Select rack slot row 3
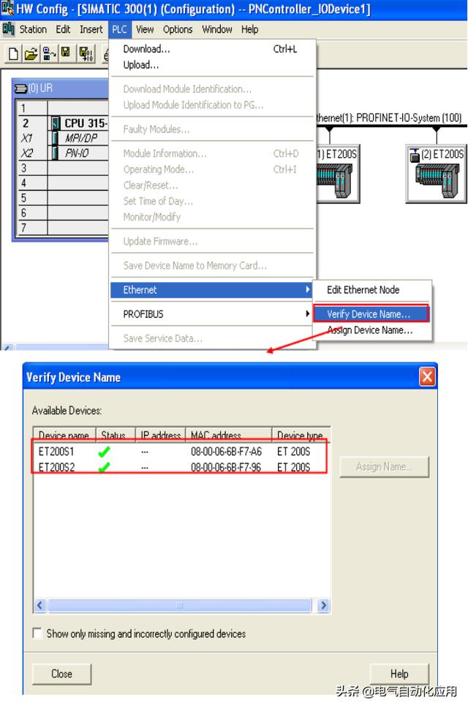Screen dimensions: 468x708 click(63, 168)
